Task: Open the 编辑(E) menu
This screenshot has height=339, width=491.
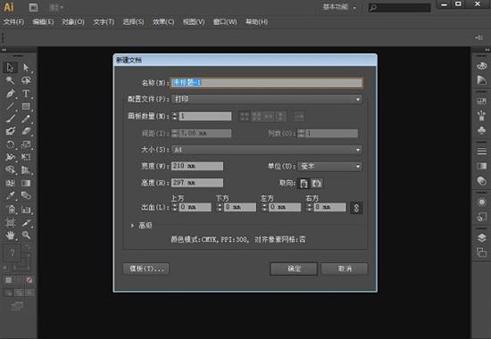Action: pyautogui.click(x=43, y=22)
